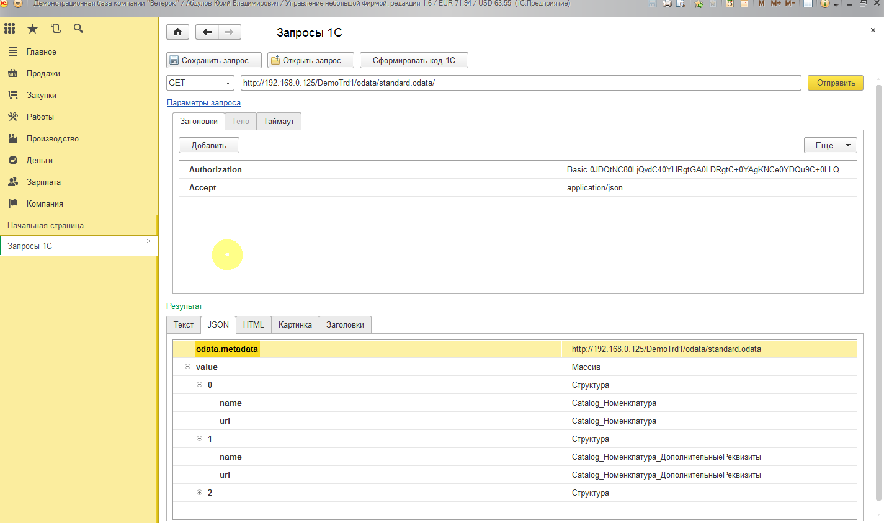Click the request URL input field
The image size is (884, 523).
click(520, 83)
